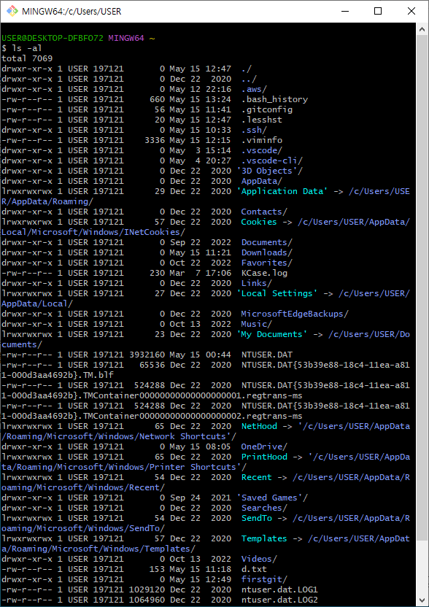The height and width of the screenshot is (607, 429).
Task: Click the Favorites/ directory name
Action: (267, 263)
